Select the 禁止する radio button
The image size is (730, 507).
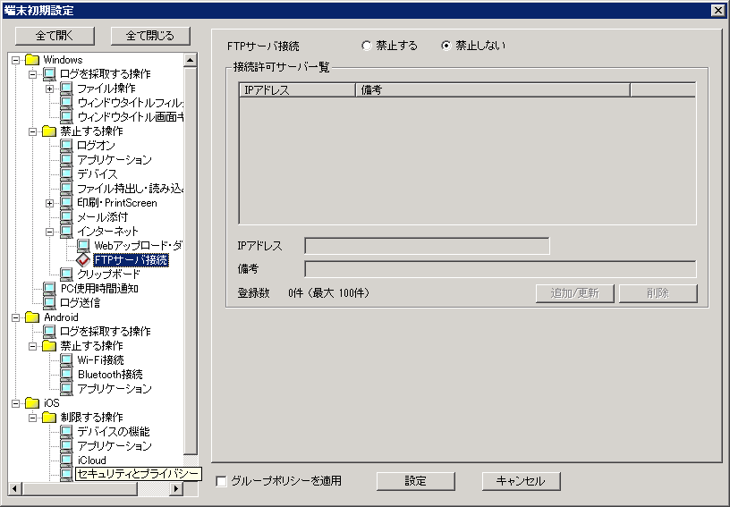[x=367, y=46]
